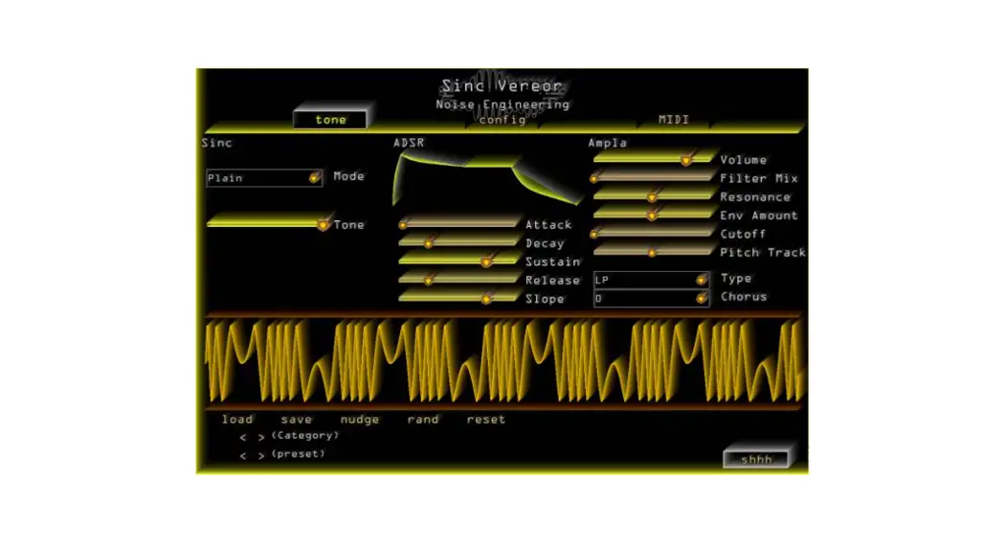Click the ADSR envelope graph
Image resolution: width=1005 pixels, height=545 pixels.
coord(487,179)
